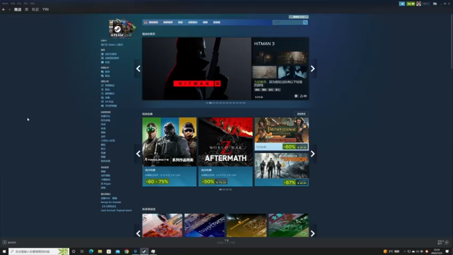View second HITMAN 3 screenshot thumbnail
The image size is (453, 255).
pos(292,58)
